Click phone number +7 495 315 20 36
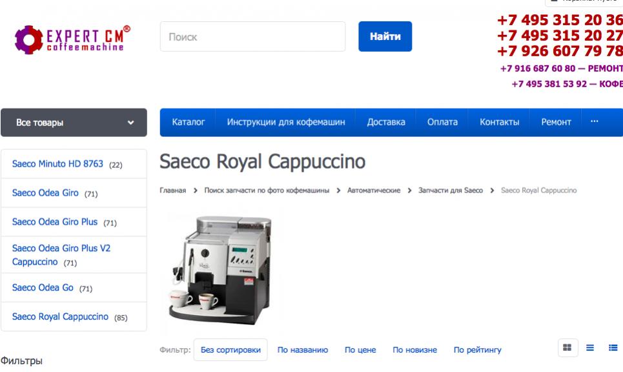 [560, 20]
